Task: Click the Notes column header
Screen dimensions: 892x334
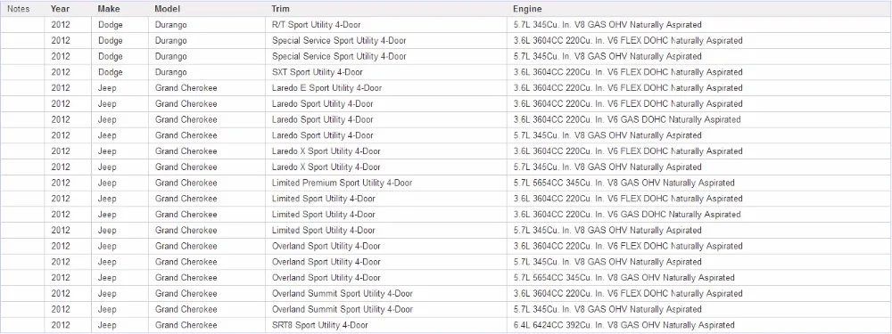Action: [x=22, y=9]
